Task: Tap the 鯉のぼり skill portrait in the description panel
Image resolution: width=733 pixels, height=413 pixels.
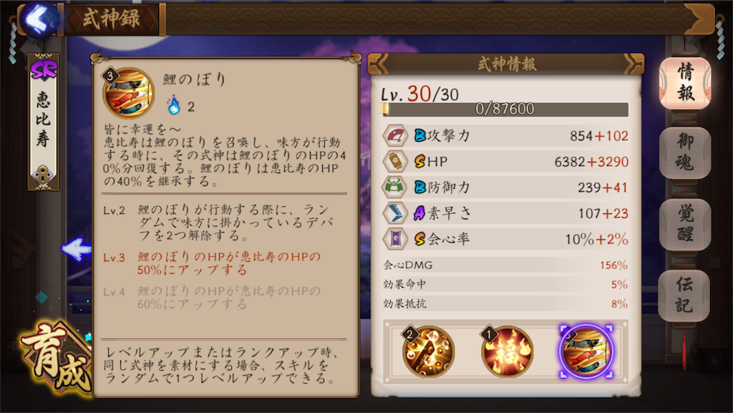Action: 129,93
